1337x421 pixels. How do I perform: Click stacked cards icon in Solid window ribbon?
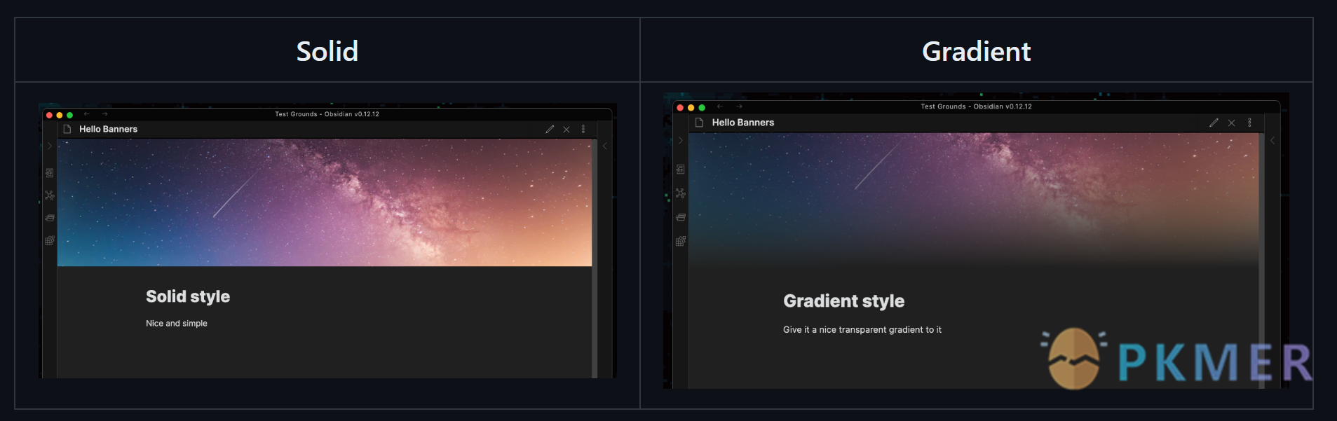point(49,218)
